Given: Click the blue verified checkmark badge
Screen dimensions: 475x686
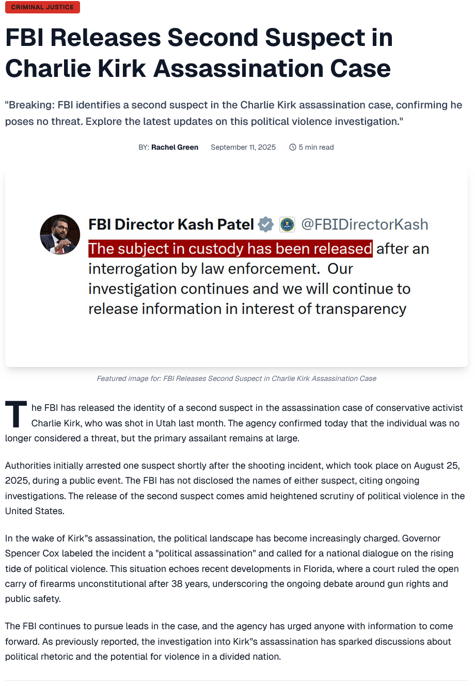Looking at the screenshot, I should (266, 225).
